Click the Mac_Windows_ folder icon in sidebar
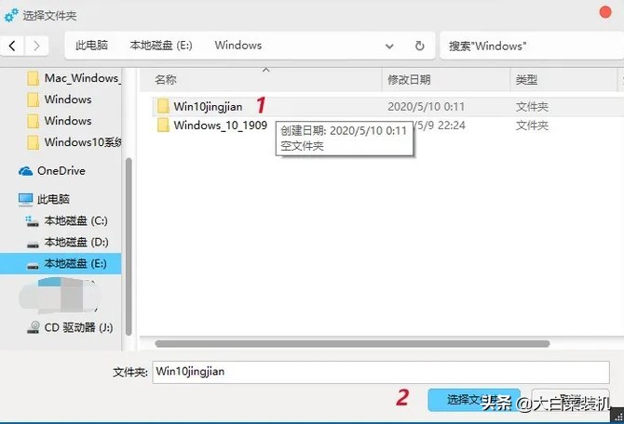The width and height of the screenshot is (624, 424). click(x=33, y=78)
